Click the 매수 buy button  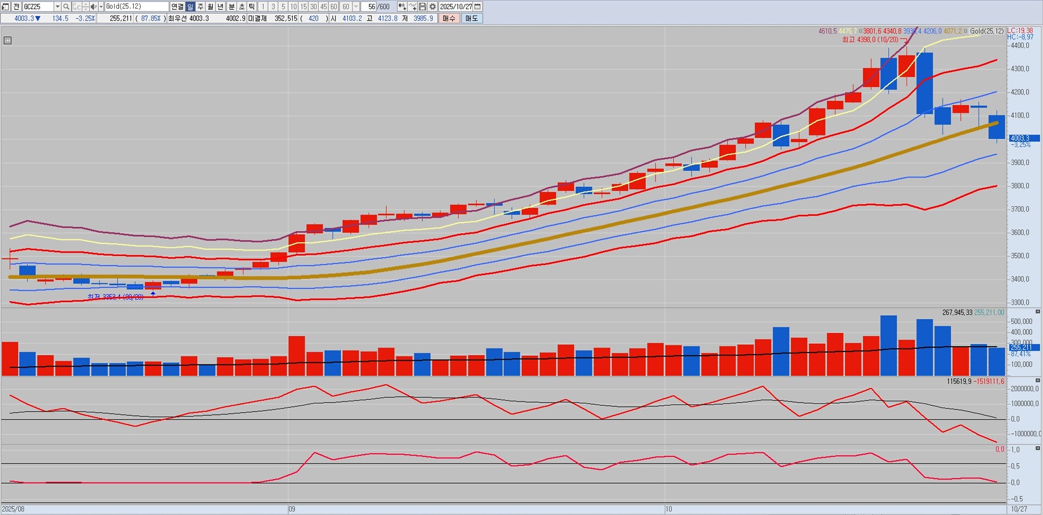[x=449, y=18]
